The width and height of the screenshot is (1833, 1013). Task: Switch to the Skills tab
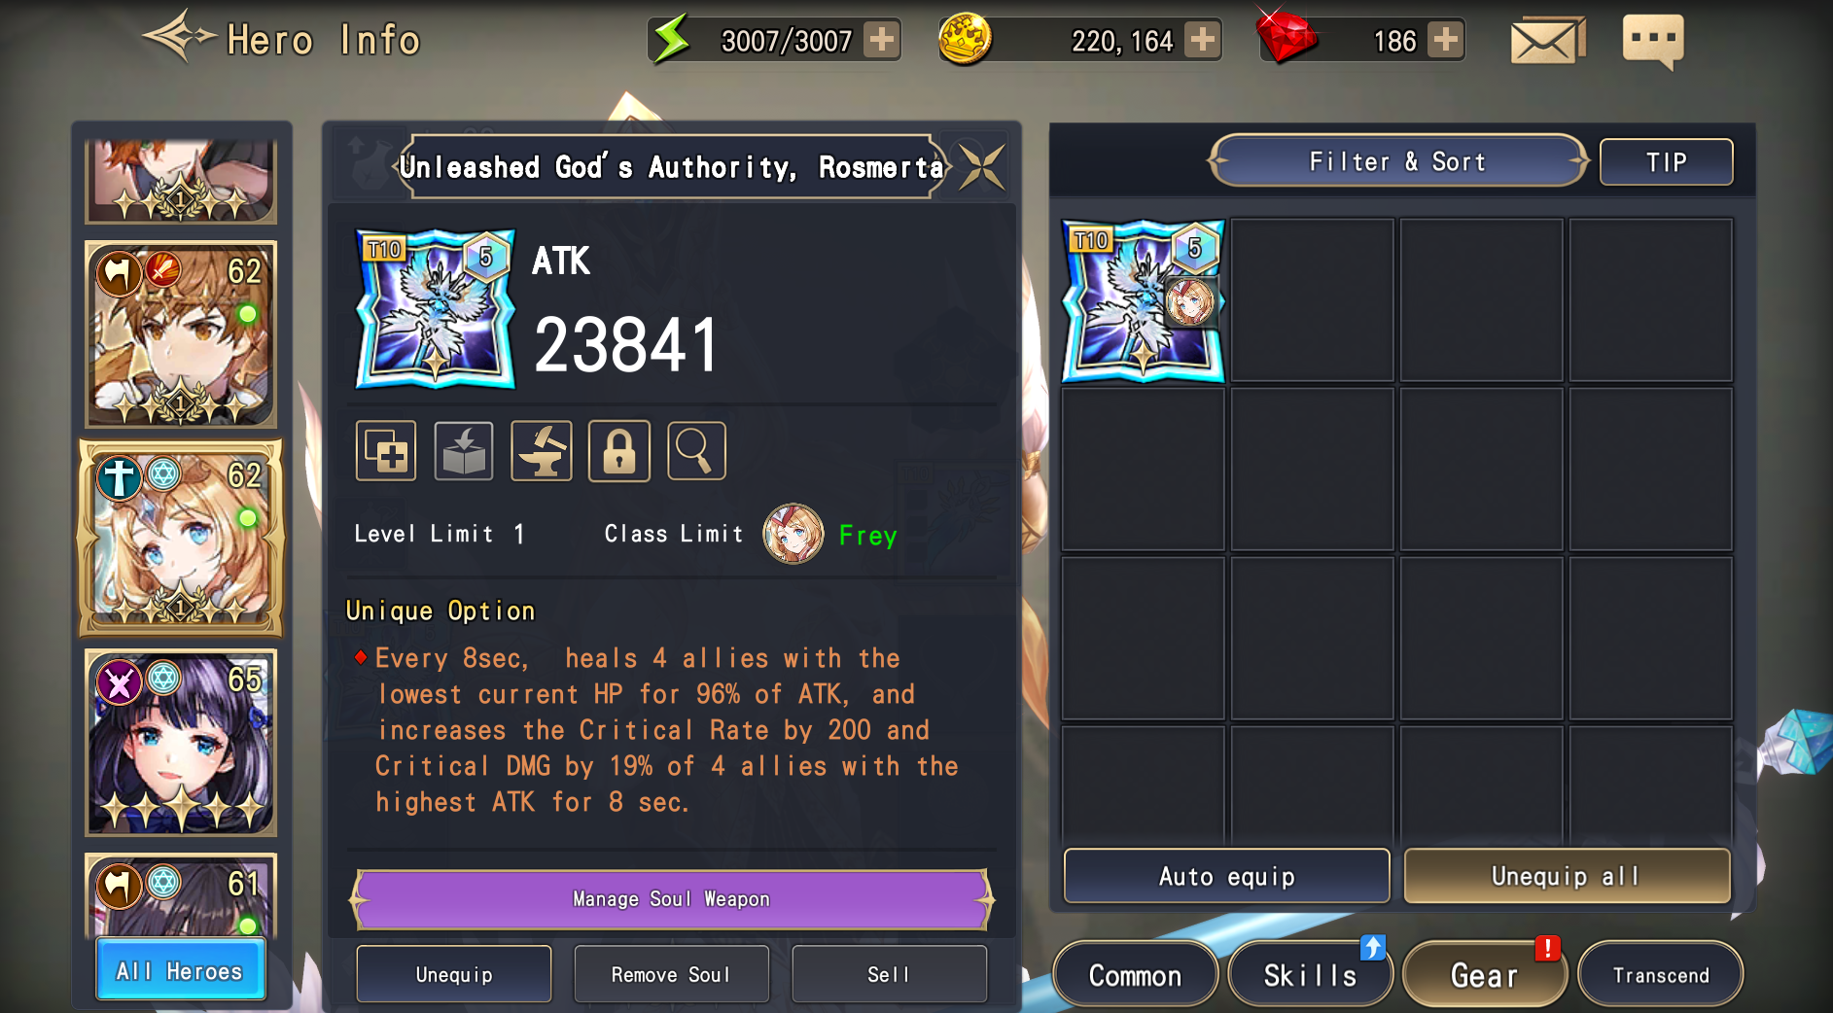[1310, 974]
